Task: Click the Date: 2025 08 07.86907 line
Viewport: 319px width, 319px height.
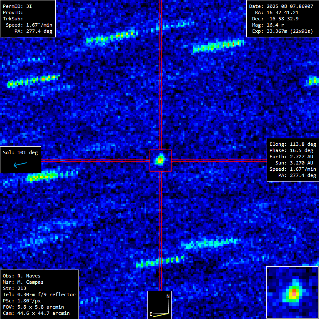Action: (x=281, y=6)
